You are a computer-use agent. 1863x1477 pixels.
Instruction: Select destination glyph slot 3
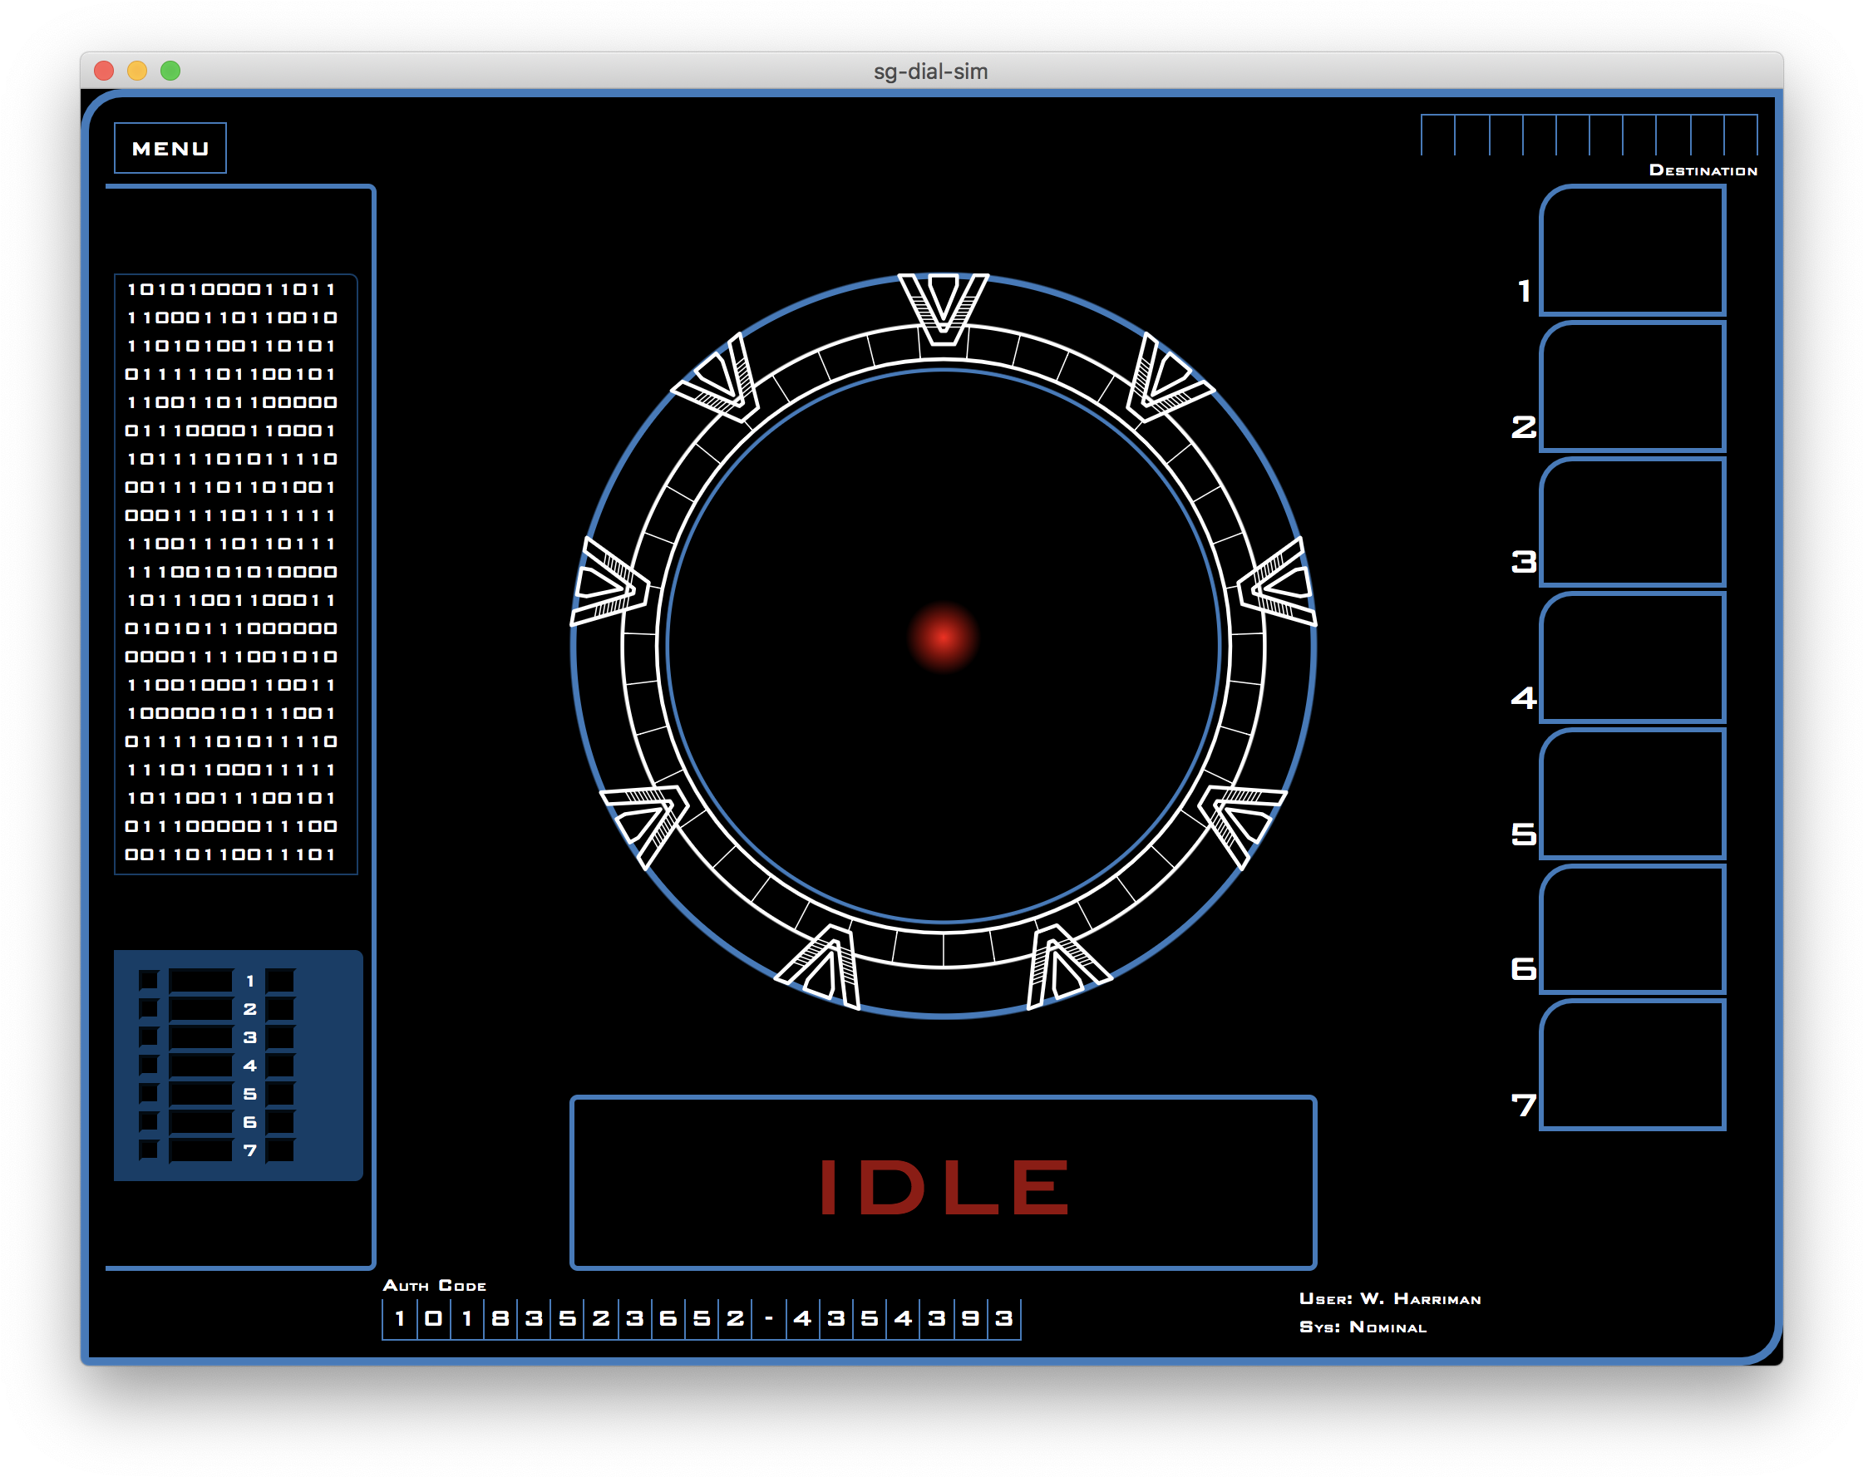1632,522
